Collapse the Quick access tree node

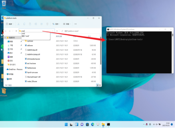point(5,38)
